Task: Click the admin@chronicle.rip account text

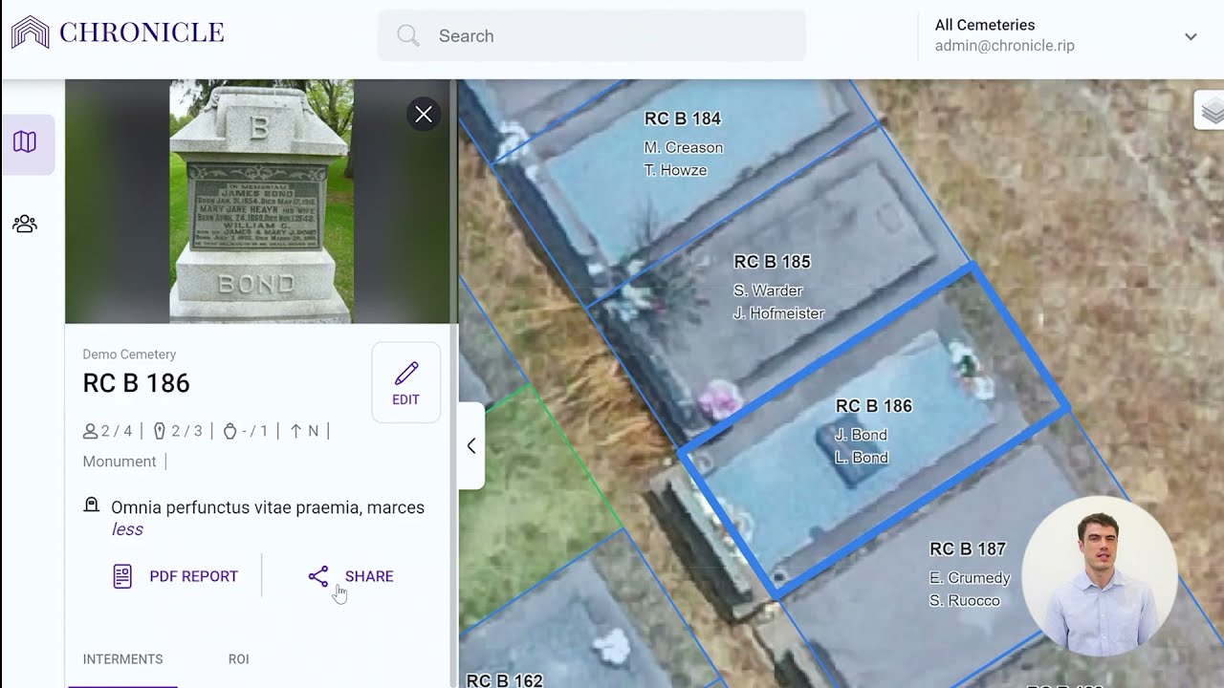Action: [1005, 46]
